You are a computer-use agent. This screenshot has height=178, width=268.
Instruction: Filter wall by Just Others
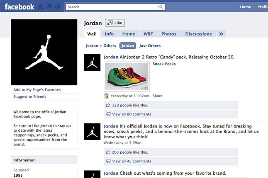click(x=150, y=46)
